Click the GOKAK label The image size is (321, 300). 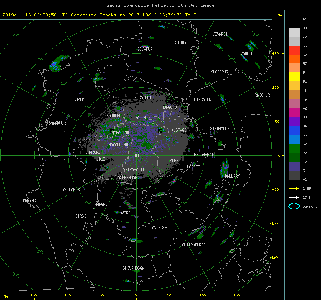pos(79,100)
